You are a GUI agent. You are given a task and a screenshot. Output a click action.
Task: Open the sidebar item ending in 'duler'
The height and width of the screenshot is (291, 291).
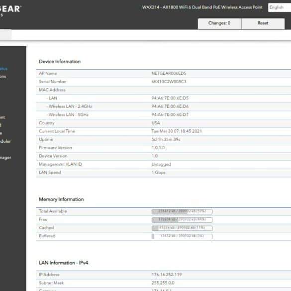5,141
